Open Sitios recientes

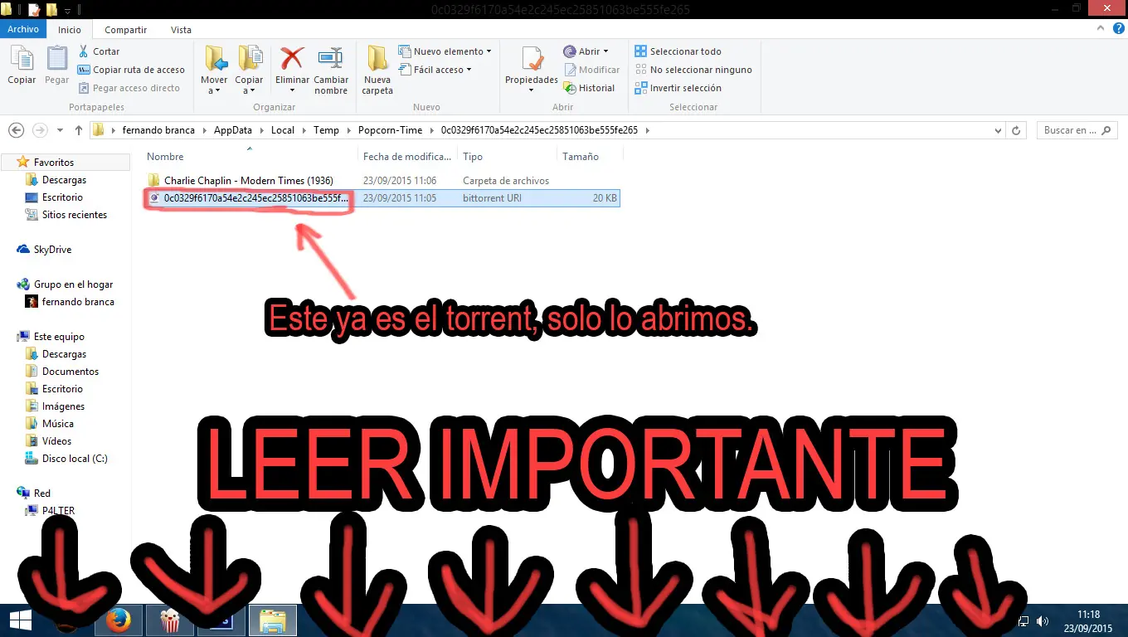click(x=75, y=215)
